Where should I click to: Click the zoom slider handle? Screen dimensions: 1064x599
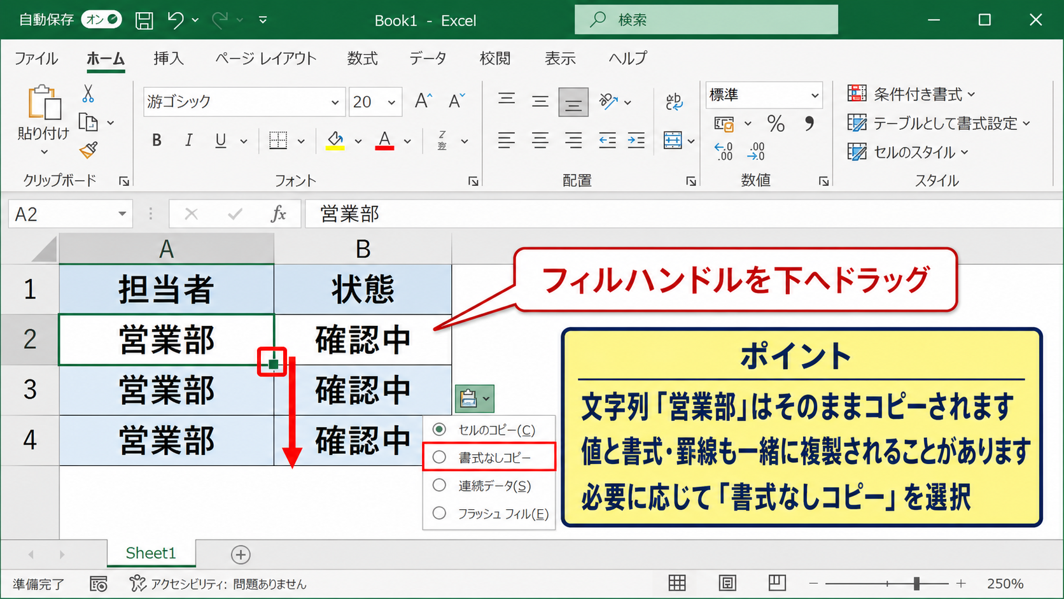pos(916,583)
